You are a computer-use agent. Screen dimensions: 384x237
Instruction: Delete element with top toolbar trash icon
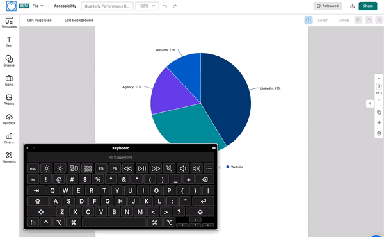click(379, 20)
